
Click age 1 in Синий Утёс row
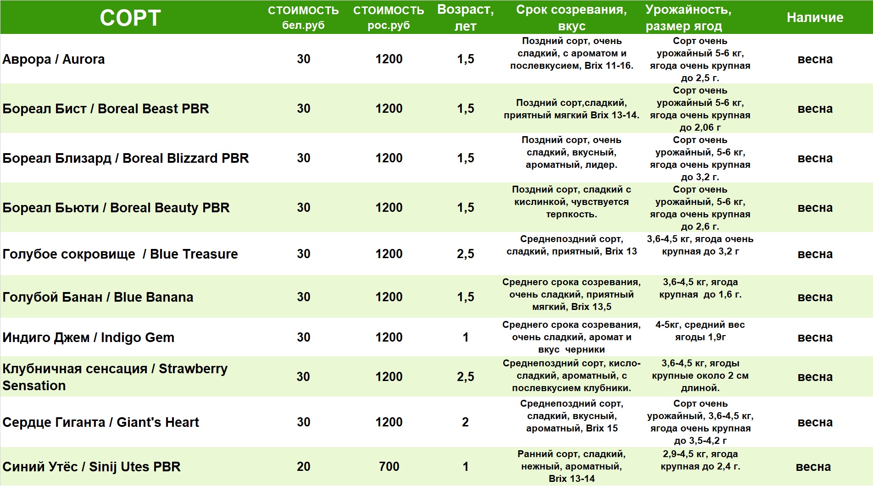[x=466, y=467]
